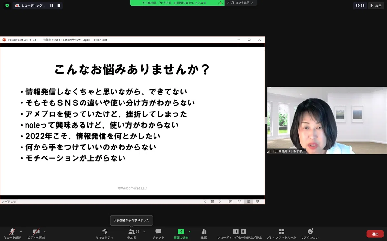Expand share screen options chevron
The width and height of the screenshot is (387, 241).
190,231
